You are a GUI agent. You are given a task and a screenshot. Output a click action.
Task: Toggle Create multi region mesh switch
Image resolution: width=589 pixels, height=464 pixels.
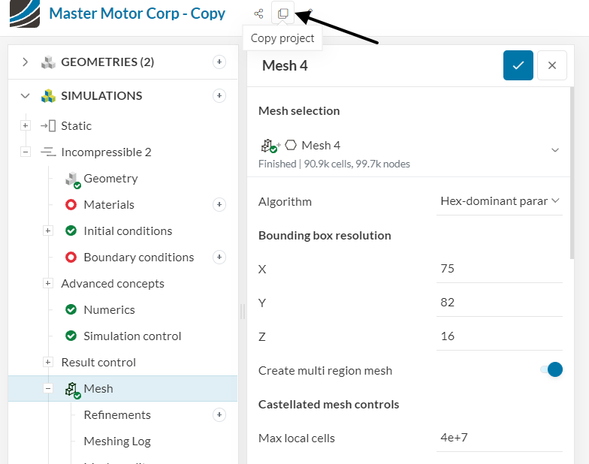(x=551, y=369)
